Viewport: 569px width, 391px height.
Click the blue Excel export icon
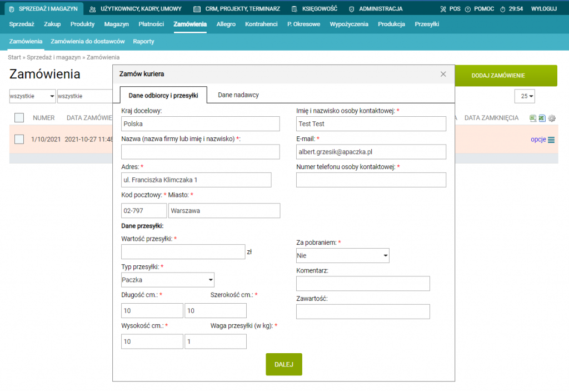(x=542, y=118)
